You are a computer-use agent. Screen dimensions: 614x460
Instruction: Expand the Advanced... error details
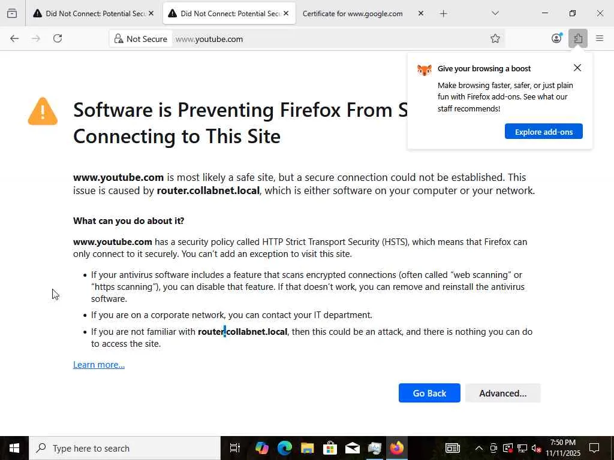502,393
